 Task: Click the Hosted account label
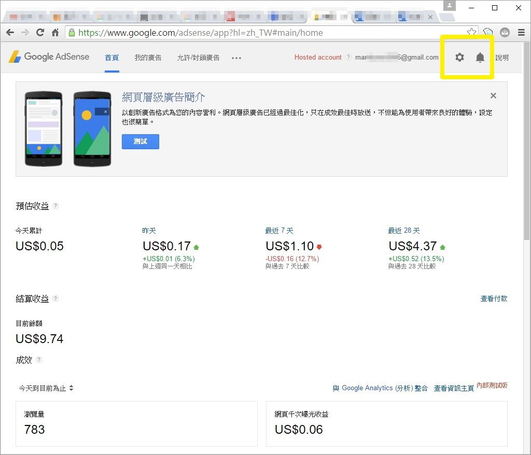click(x=318, y=57)
